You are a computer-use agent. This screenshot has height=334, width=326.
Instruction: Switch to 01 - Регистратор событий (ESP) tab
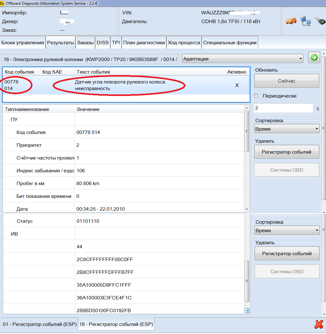point(40,324)
